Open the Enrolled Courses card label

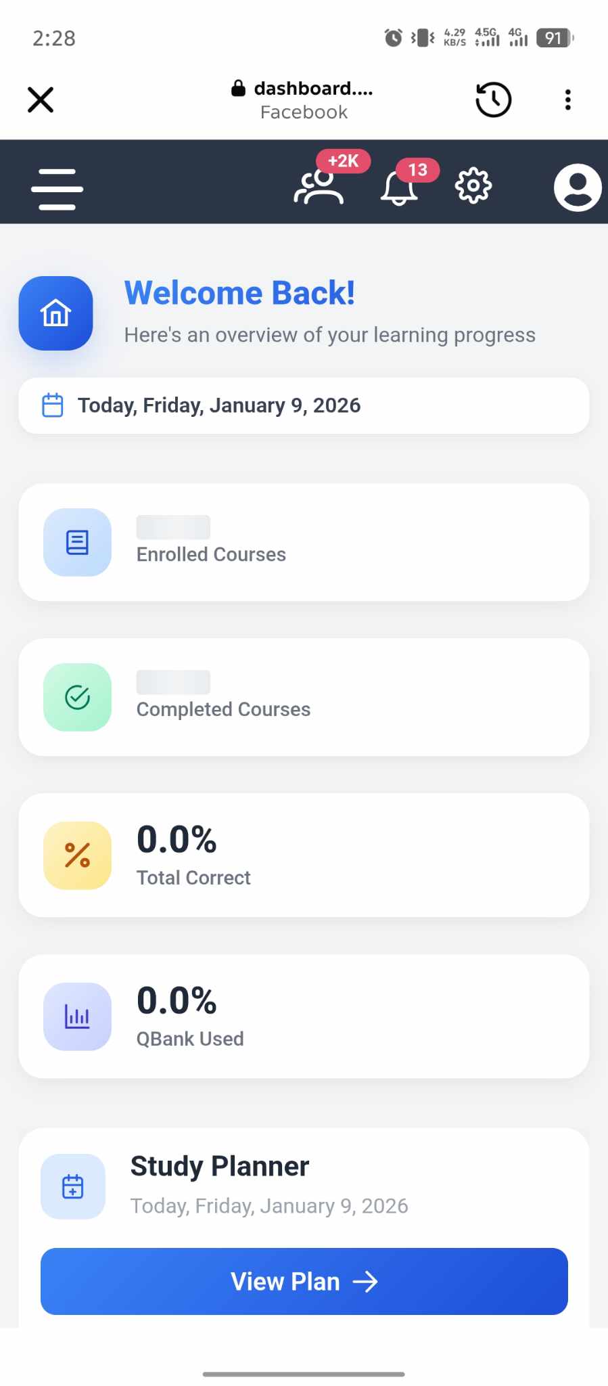(211, 554)
